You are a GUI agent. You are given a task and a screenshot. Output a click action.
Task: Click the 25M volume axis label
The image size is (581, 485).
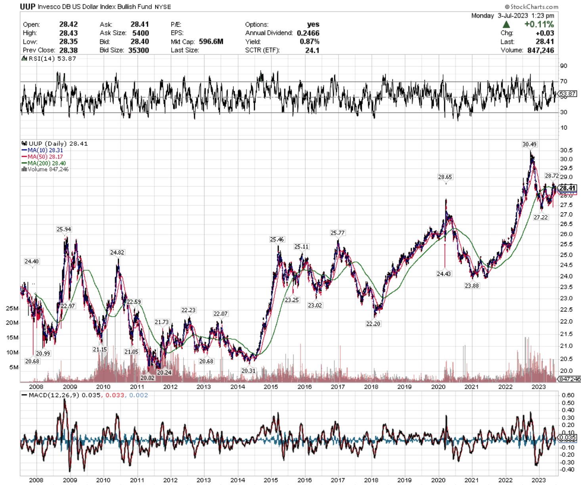pyautogui.click(x=12, y=308)
